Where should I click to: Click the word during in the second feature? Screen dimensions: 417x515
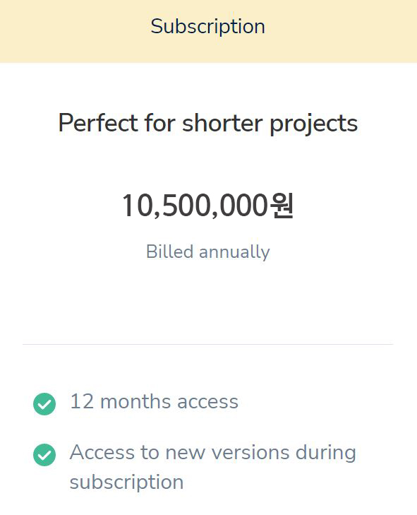click(x=326, y=453)
